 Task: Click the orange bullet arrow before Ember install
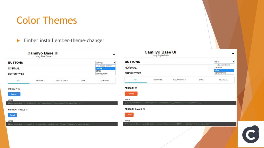point(18,41)
